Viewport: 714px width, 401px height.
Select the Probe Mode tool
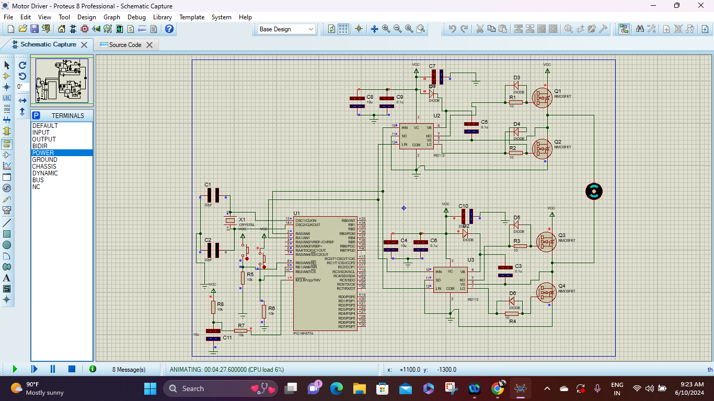tap(7, 199)
